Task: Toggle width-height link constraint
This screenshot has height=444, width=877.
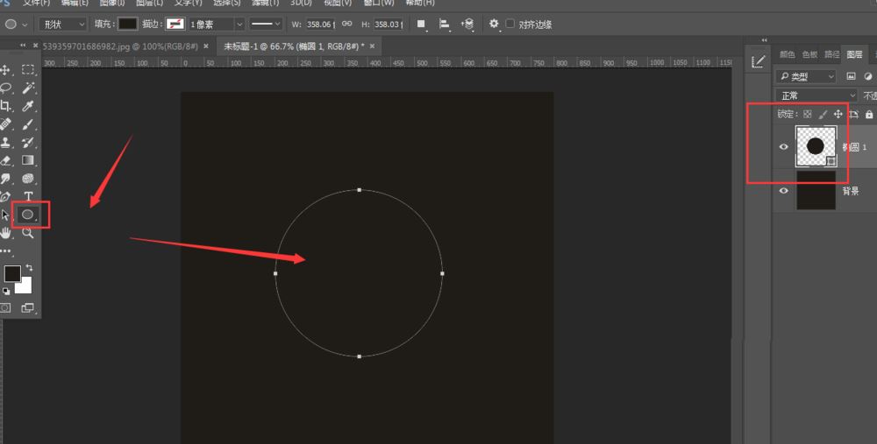Action: coord(346,24)
